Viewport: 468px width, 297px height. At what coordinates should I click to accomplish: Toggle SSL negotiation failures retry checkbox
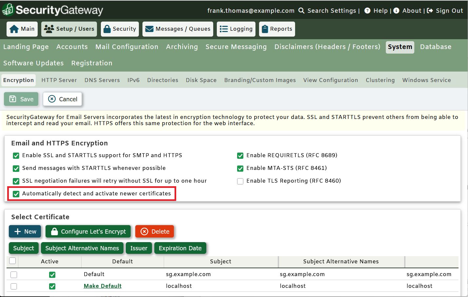16,181
